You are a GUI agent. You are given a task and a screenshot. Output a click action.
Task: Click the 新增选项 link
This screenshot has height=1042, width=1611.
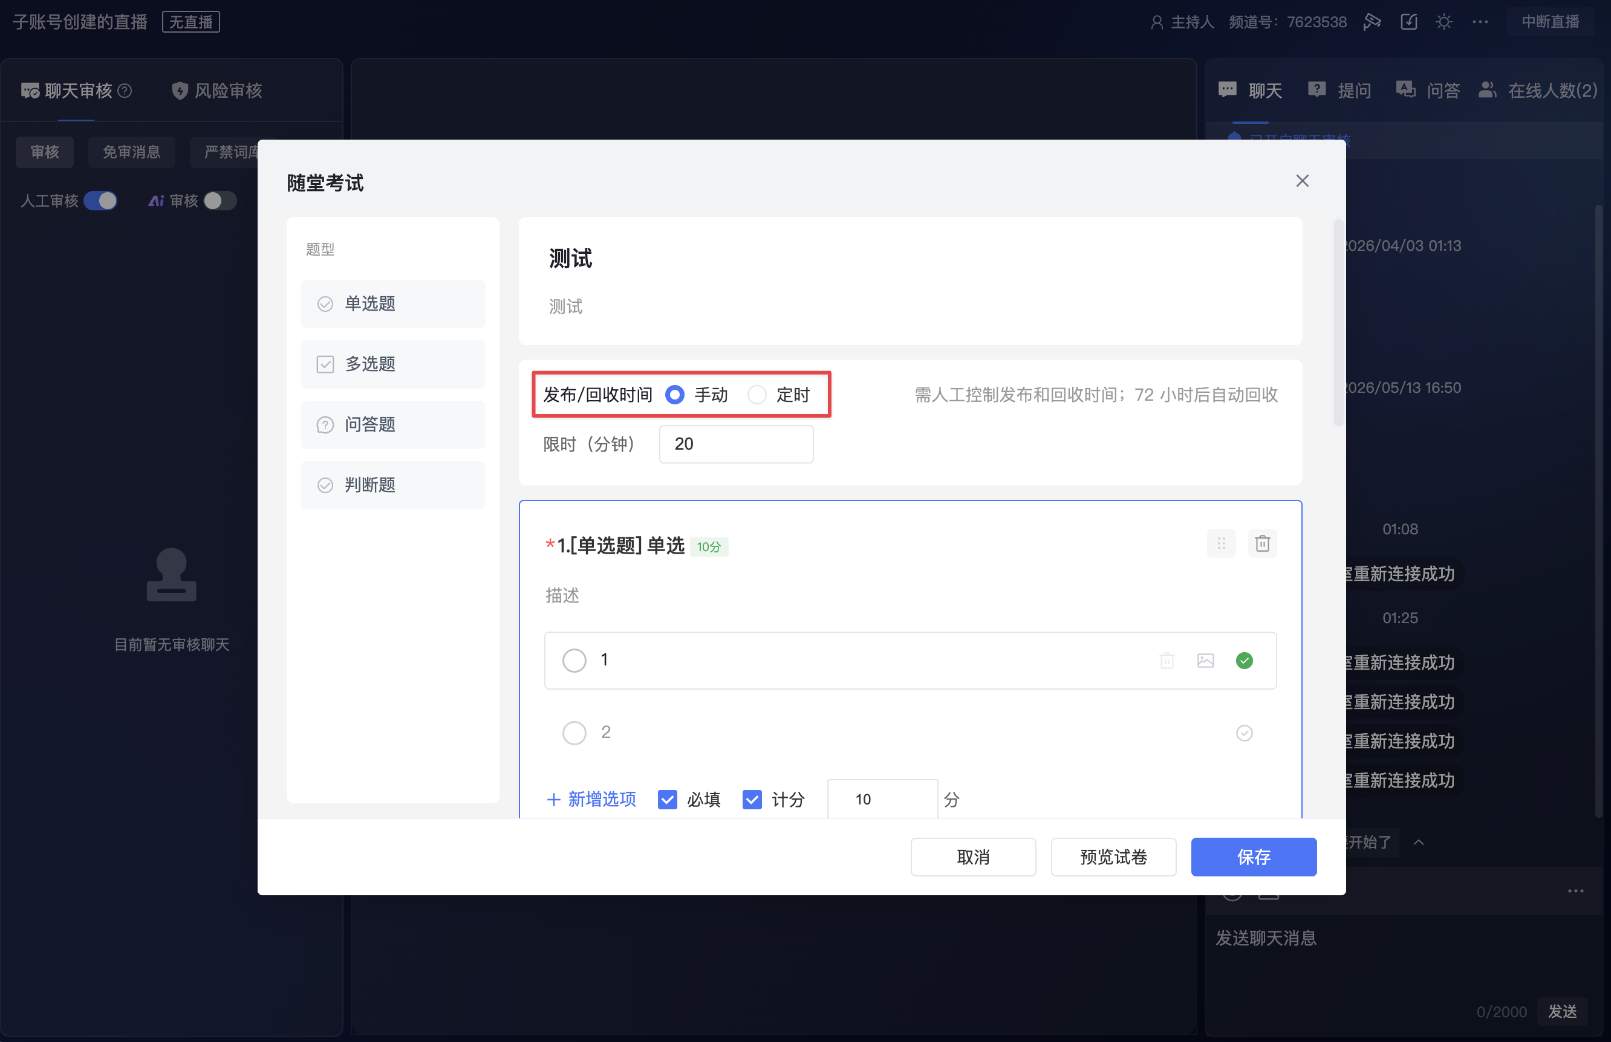pyautogui.click(x=591, y=800)
